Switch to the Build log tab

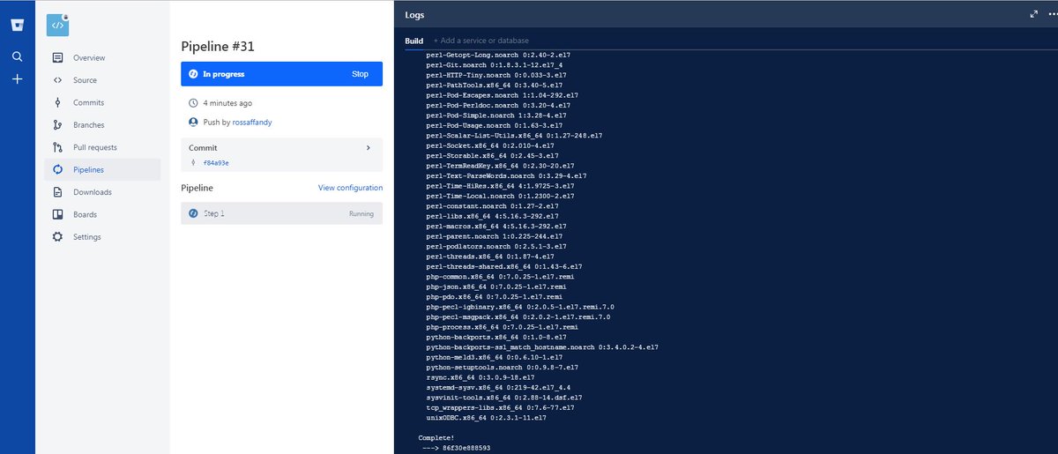414,41
